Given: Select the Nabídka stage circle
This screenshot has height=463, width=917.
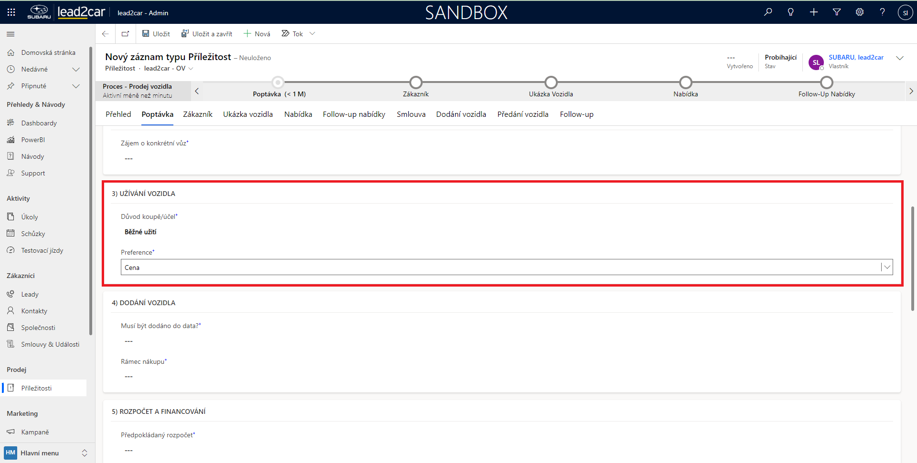Looking at the screenshot, I should 685,82.
